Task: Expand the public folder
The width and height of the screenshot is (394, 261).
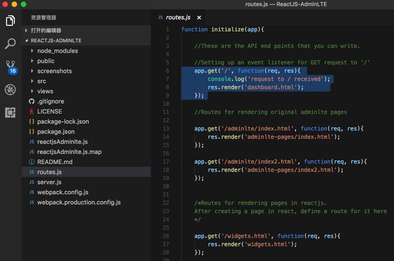Action: [x=46, y=61]
